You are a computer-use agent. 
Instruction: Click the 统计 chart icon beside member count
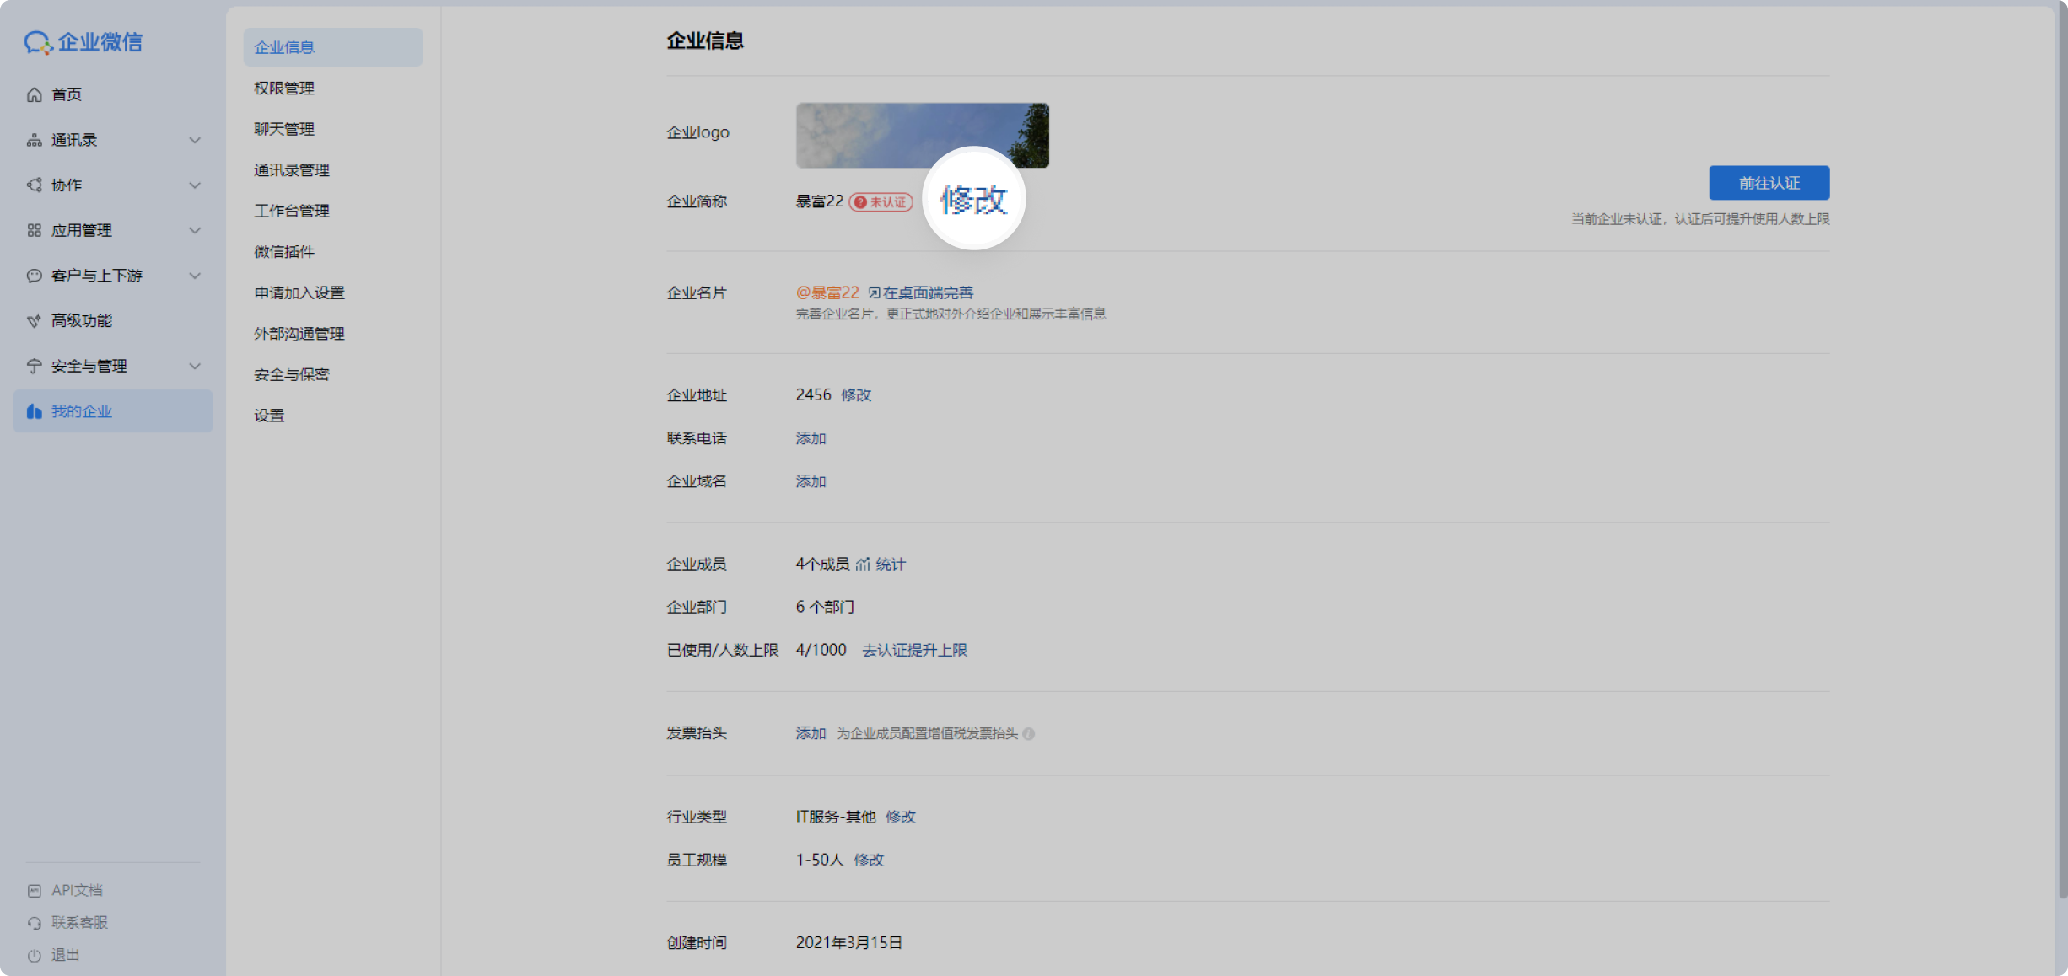pos(861,564)
